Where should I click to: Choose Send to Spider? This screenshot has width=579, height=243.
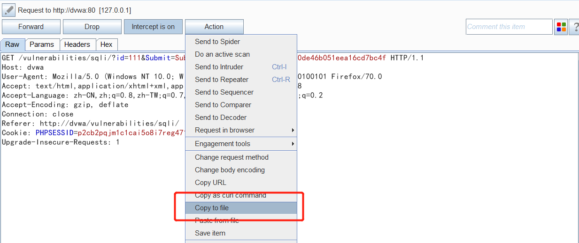(241, 42)
